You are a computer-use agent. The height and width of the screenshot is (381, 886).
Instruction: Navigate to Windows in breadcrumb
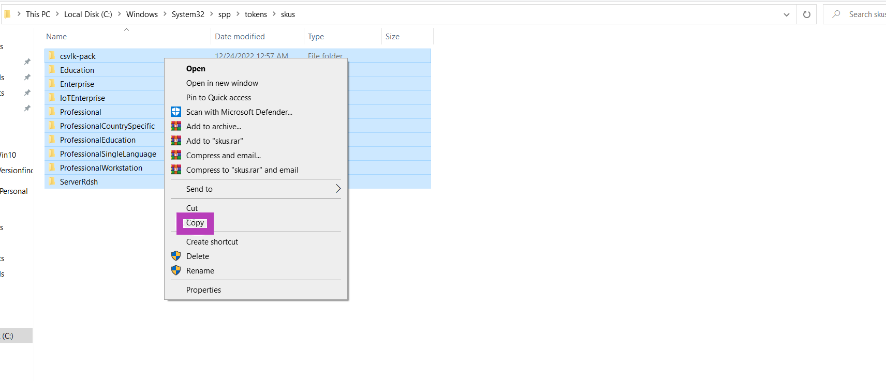coord(142,14)
